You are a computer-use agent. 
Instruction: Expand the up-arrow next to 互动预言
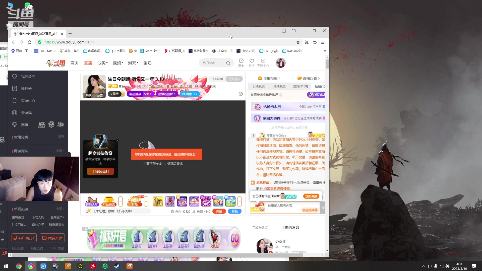120,201
